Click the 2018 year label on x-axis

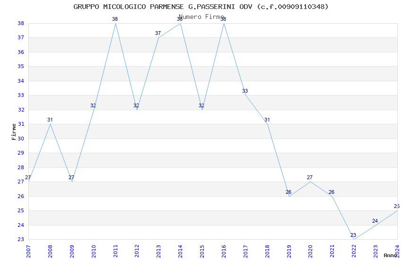point(267,251)
